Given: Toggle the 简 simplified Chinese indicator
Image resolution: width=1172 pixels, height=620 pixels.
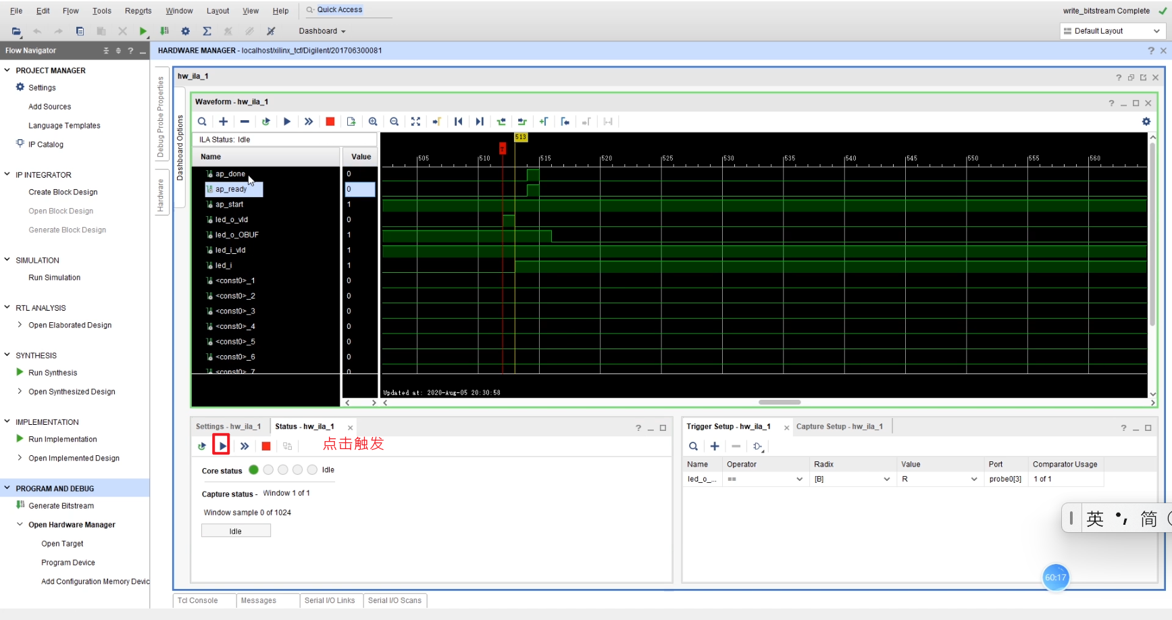Looking at the screenshot, I should pos(1149,519).
